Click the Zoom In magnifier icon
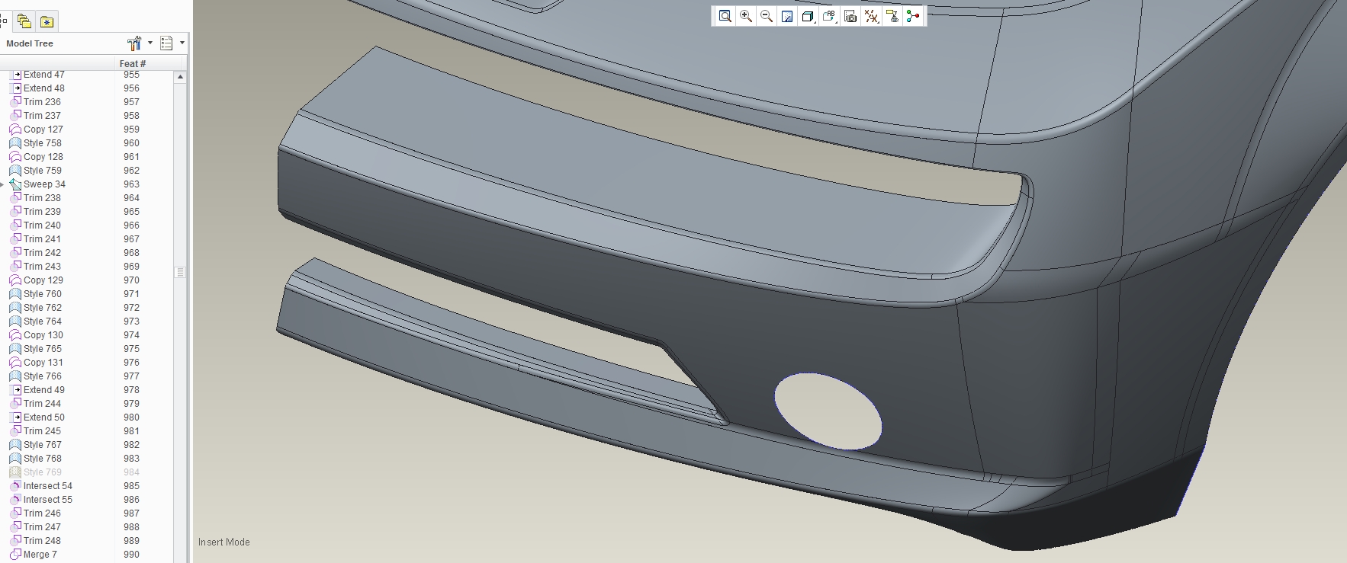1347x563 pixels. point(746,16)
